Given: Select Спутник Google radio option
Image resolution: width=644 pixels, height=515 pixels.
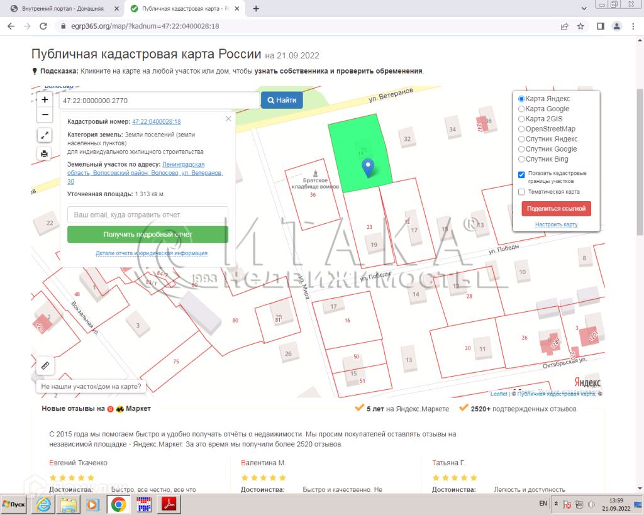Looking at the screenshot, I should [x=521, y=149].
